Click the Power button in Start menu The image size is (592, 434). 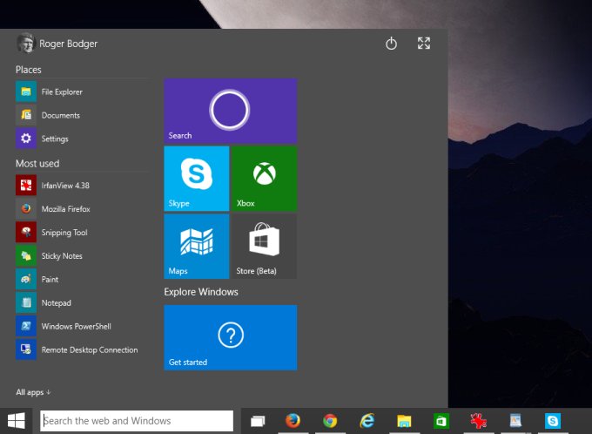point(391,44)
